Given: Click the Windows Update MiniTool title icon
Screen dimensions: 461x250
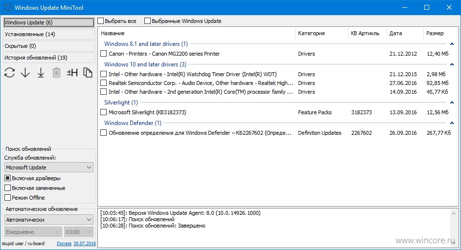Looking at the screenshot, I should click(x=8, y=8).
